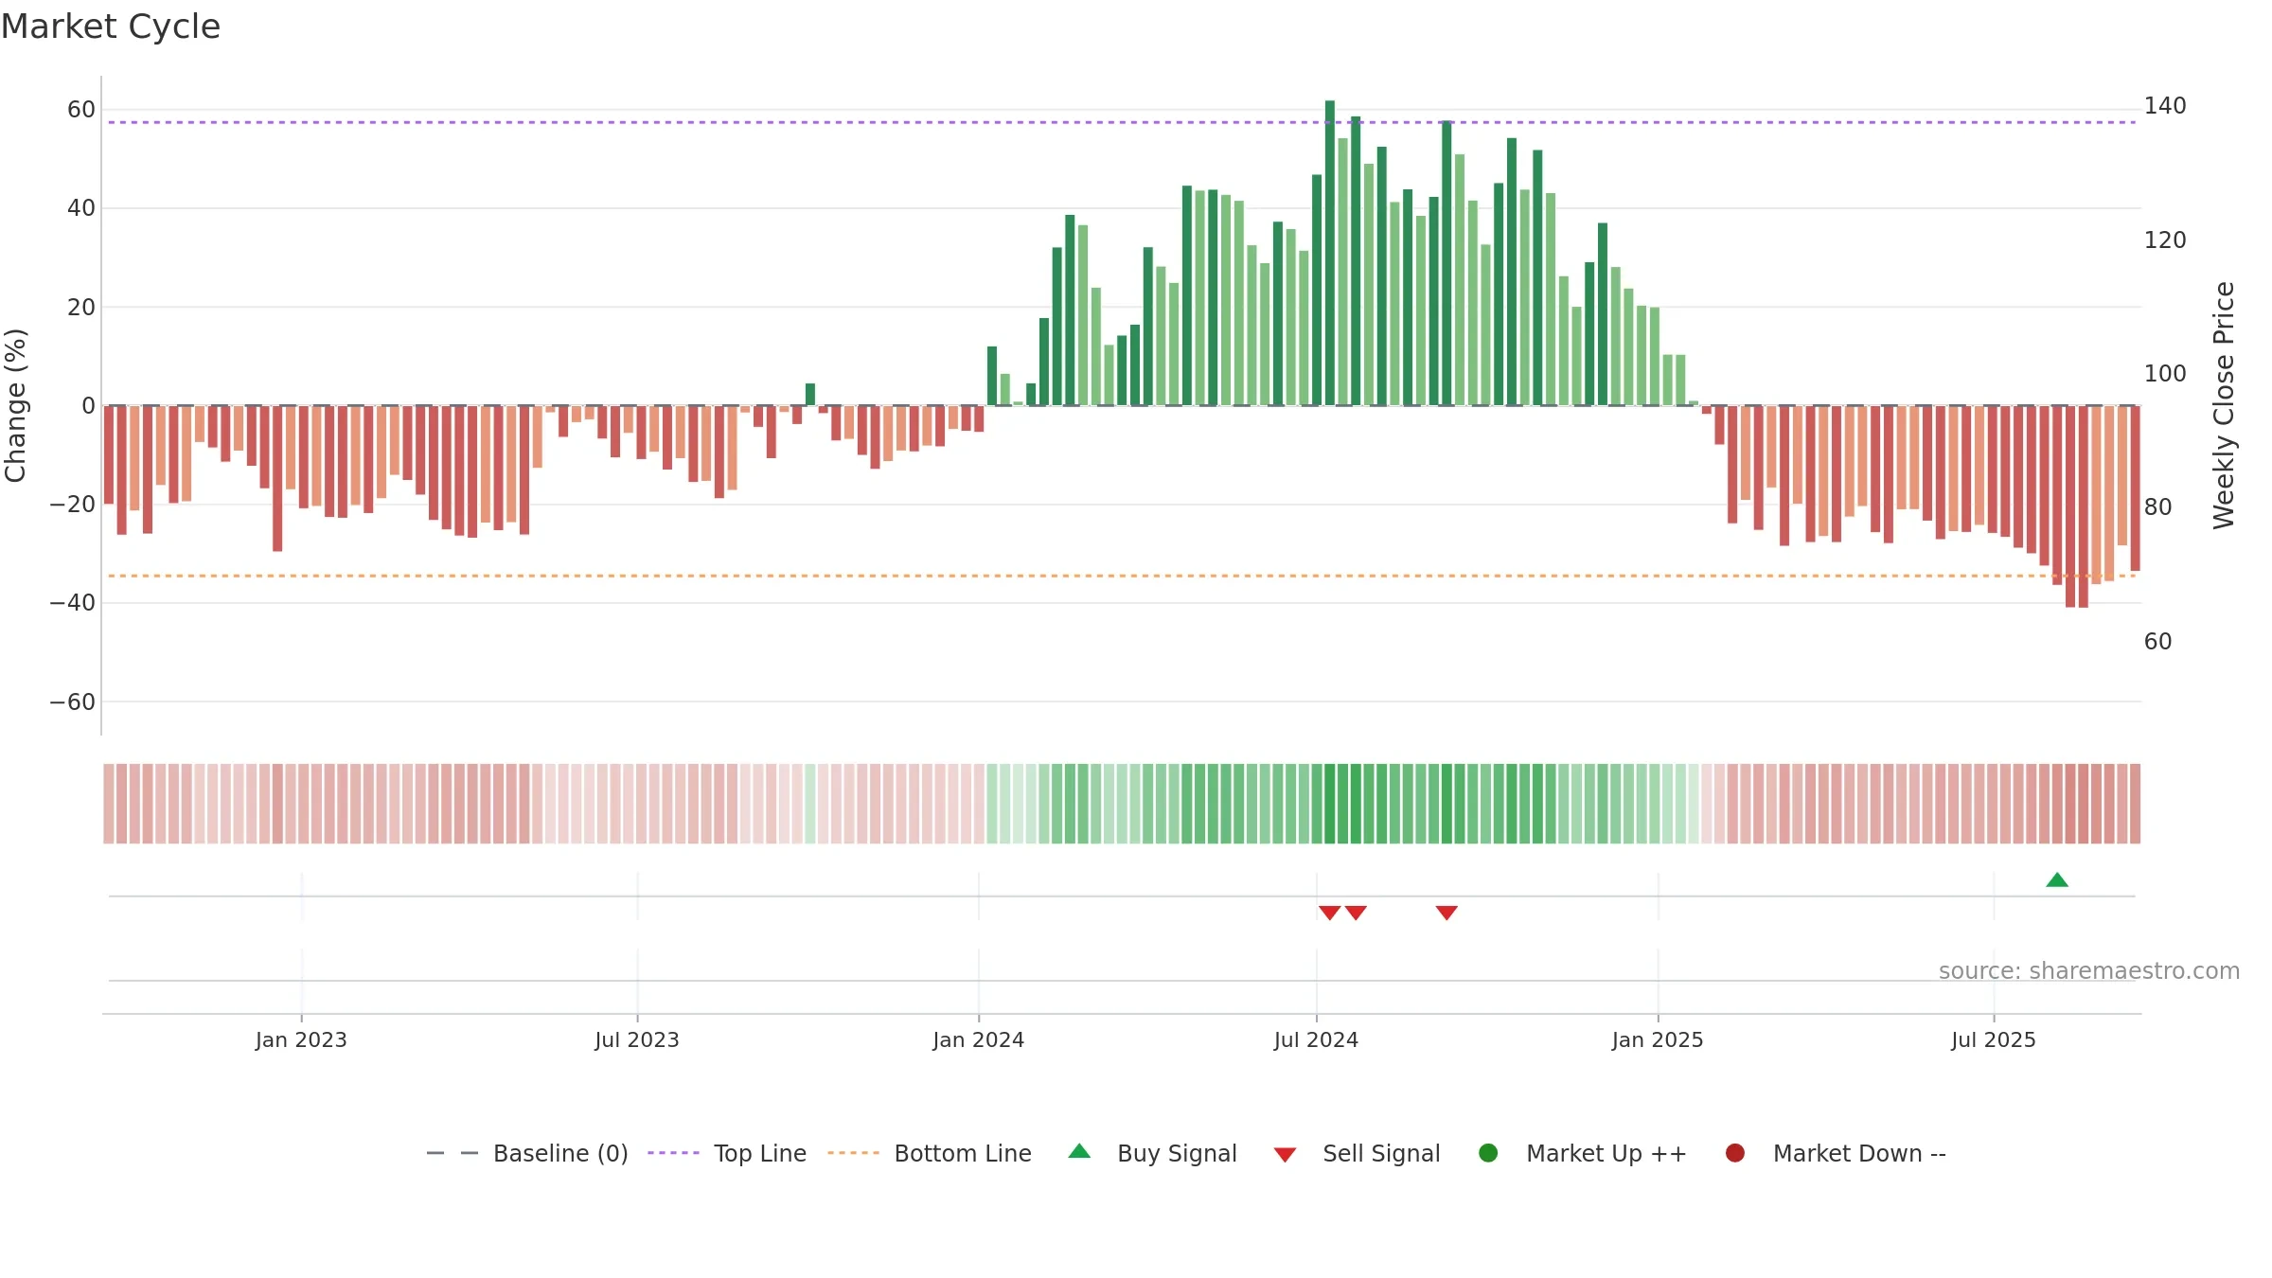The height and width of the screenshot is (1278, 2272).
Task: Click the 60 left axis tick label
Action: click(x=81, y=110)
